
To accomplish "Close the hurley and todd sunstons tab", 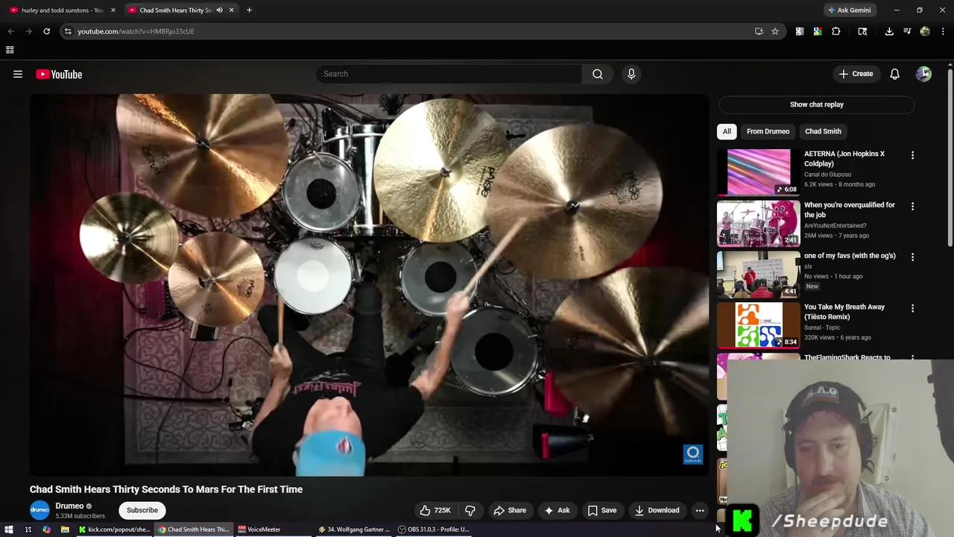I will click(x=113, y=10).
